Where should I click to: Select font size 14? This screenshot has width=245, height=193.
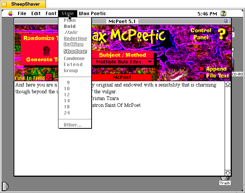75,100
